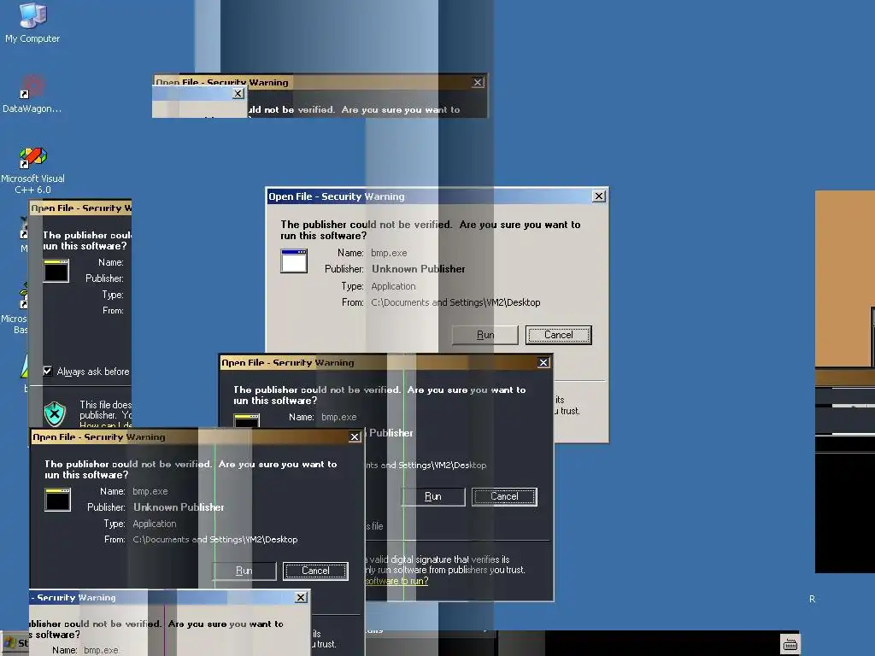Close the topmost partial Security Warning dialog

tap(478, 83)
